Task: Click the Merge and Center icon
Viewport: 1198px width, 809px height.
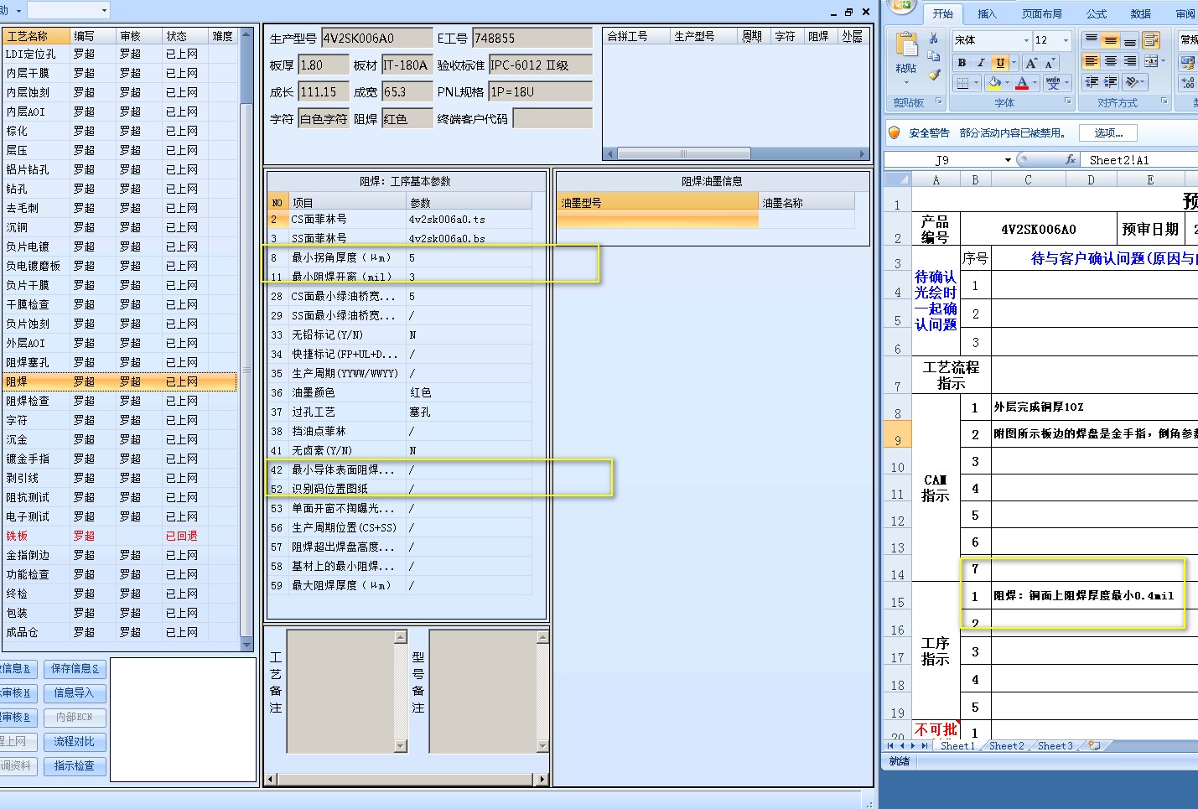Action: (x=1150, y=61)
